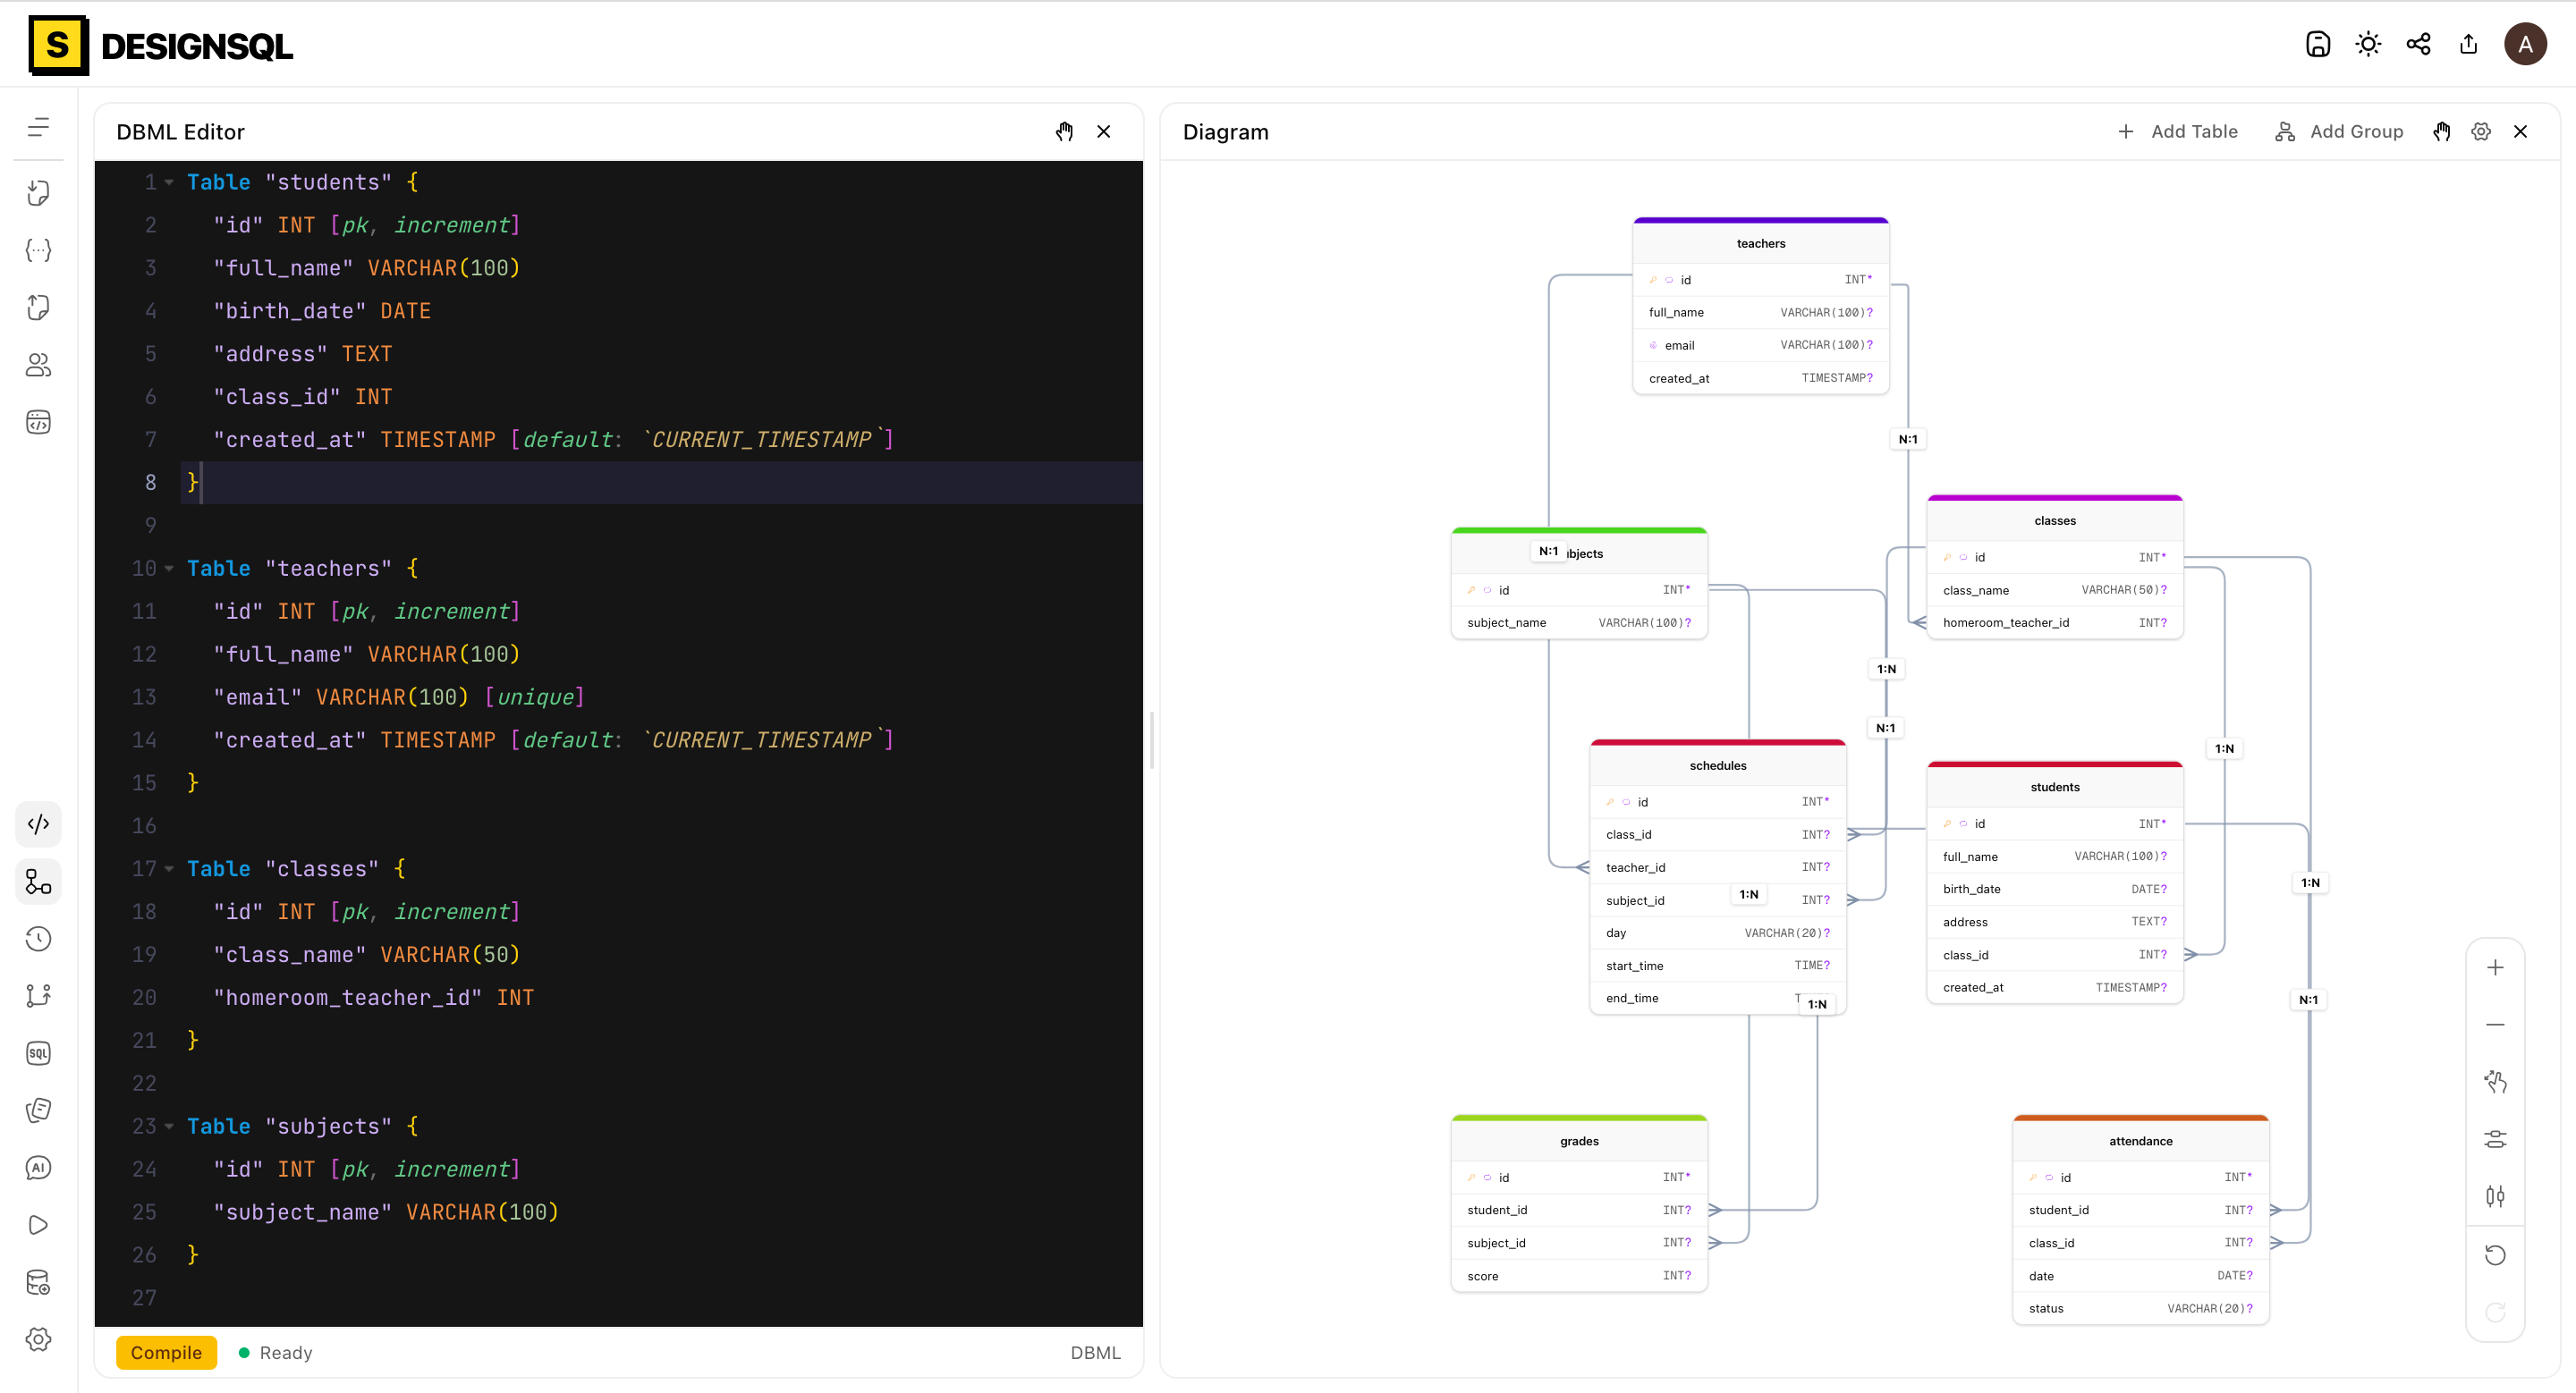Open the share icon in header

point(2418,44)
